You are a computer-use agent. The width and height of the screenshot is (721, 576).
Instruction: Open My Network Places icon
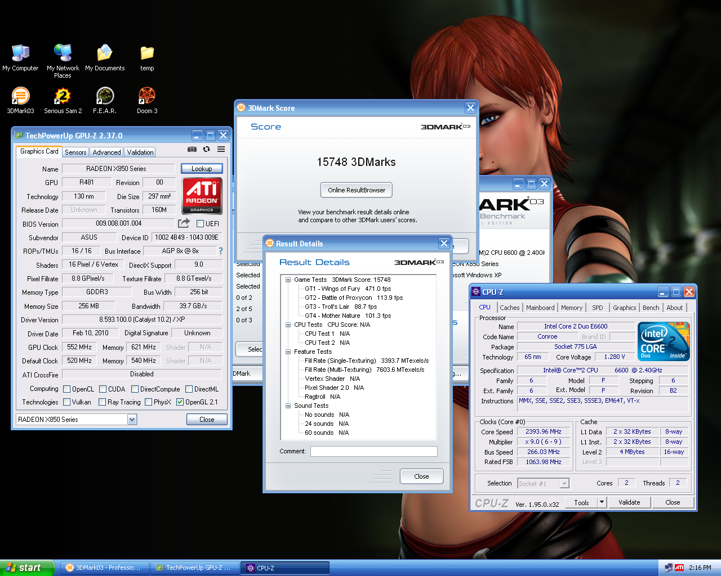pyautogui.click(x=63, y=61)
